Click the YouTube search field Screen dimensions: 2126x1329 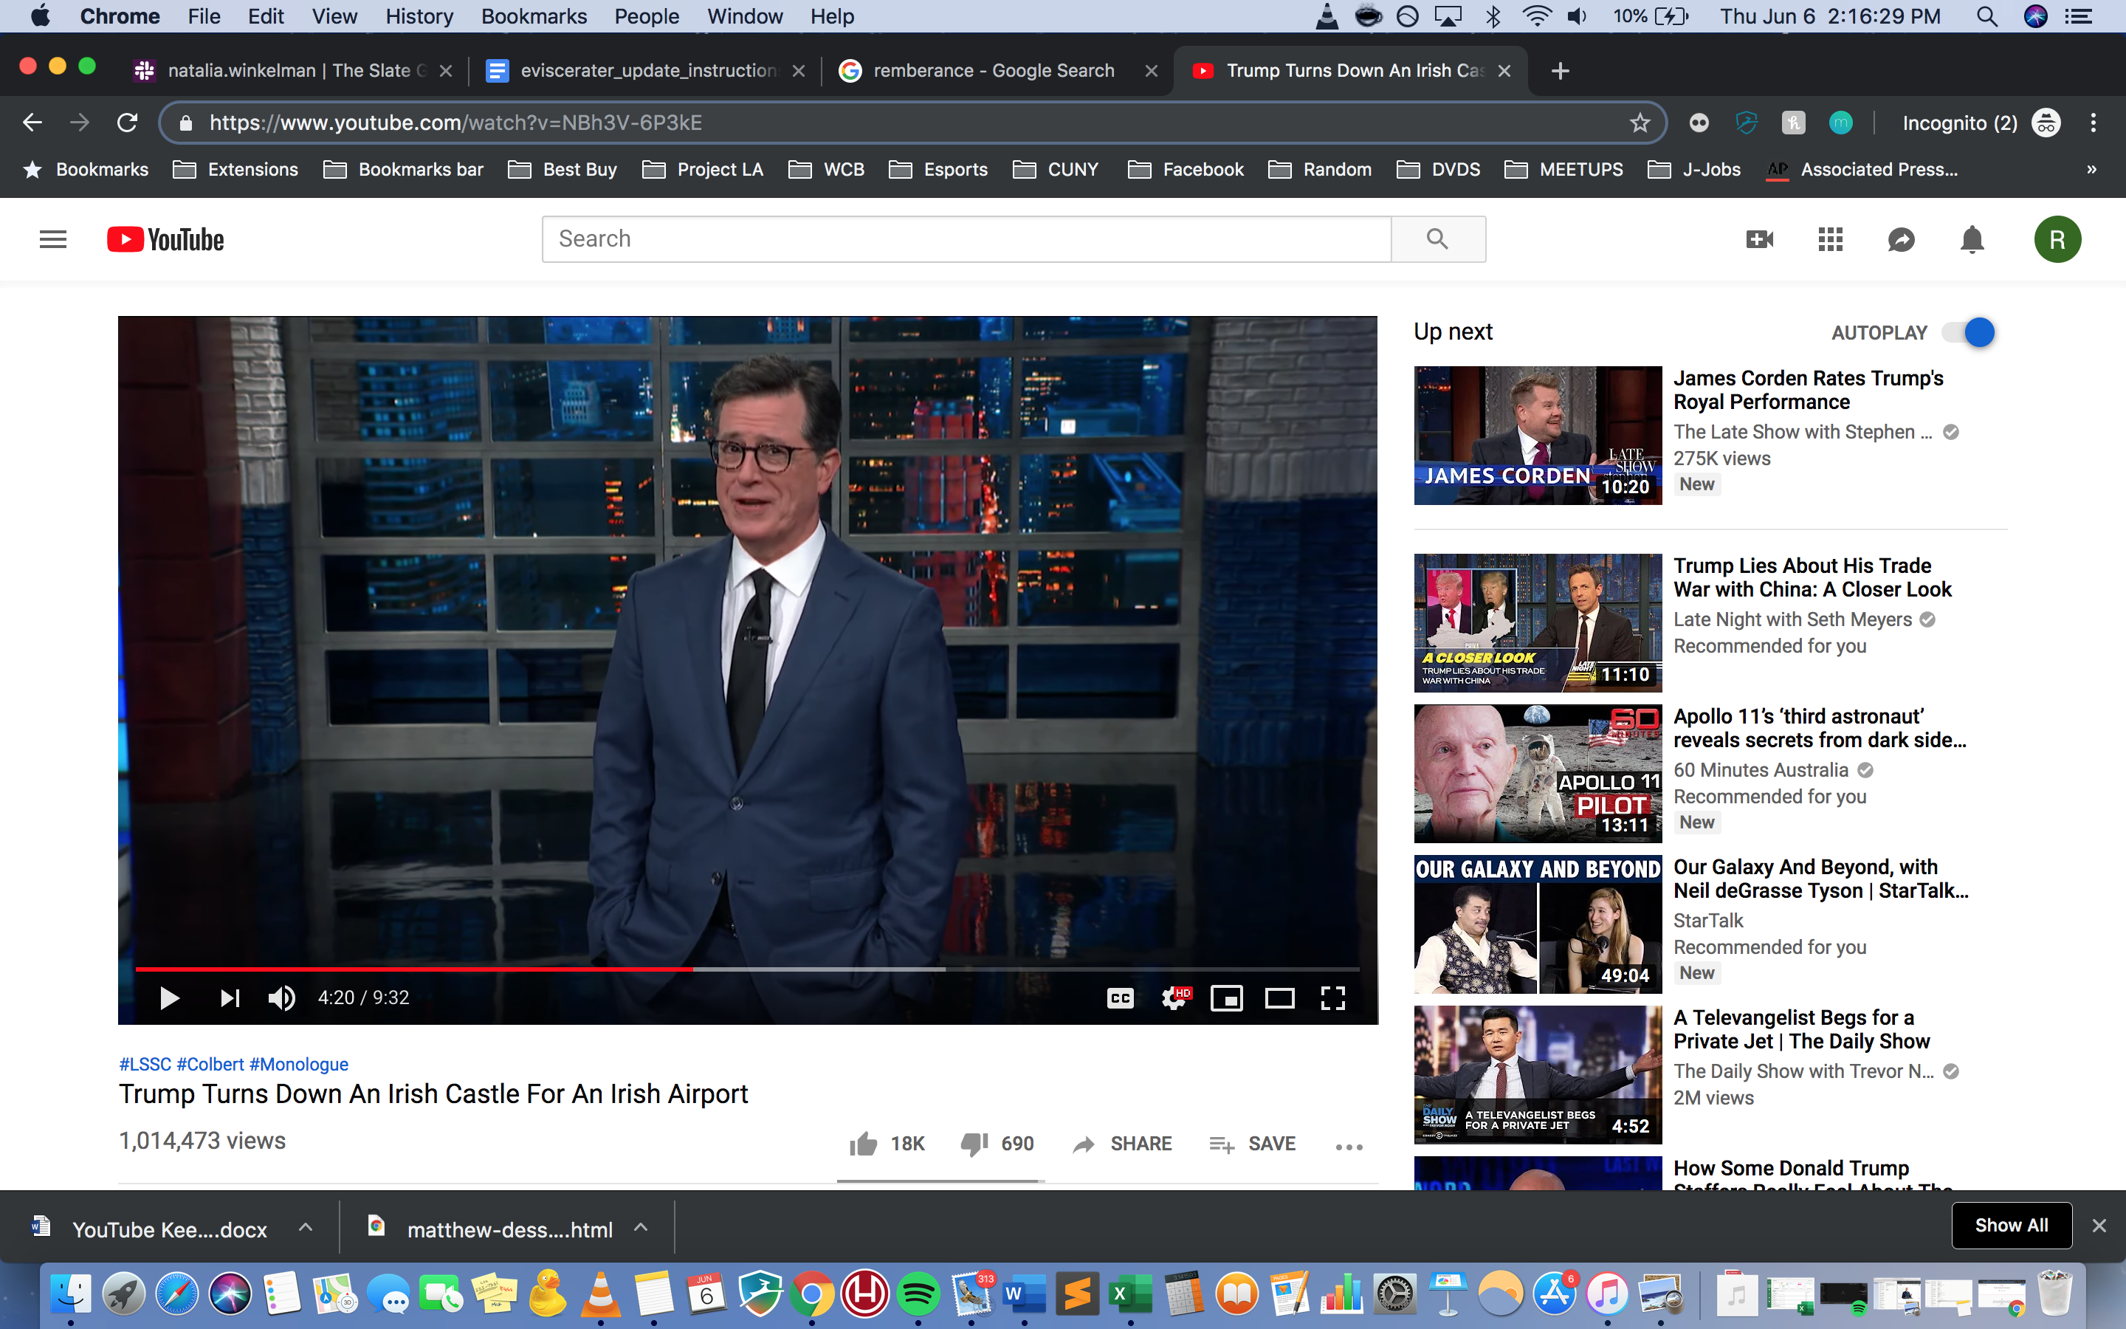coord(966,239)
